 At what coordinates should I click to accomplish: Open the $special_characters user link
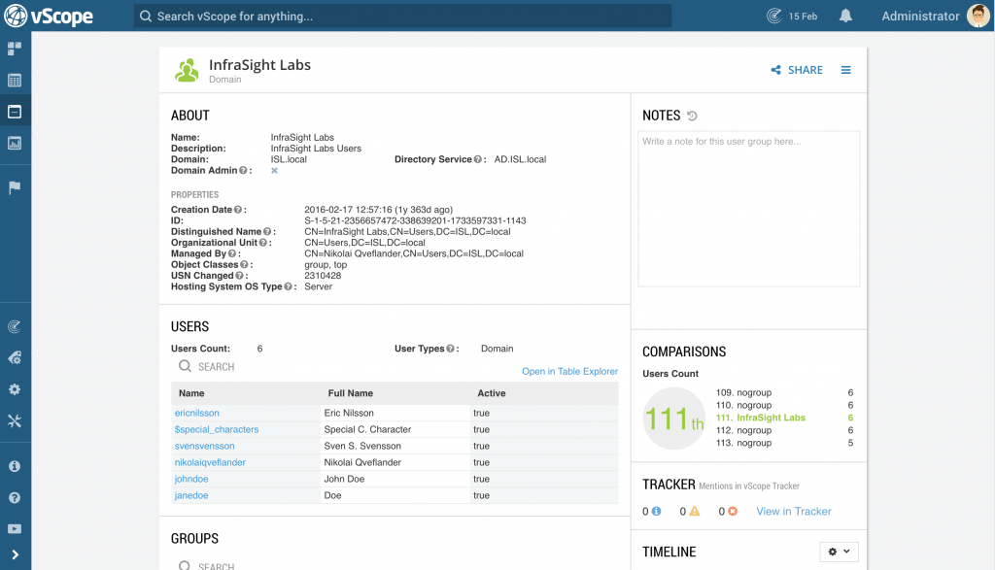tap(217, 429)
